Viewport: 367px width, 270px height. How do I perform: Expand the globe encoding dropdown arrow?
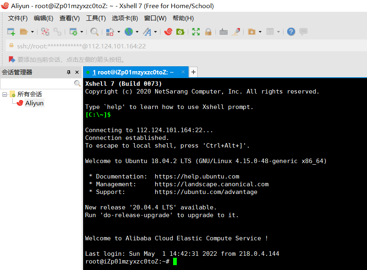point(137,32)
